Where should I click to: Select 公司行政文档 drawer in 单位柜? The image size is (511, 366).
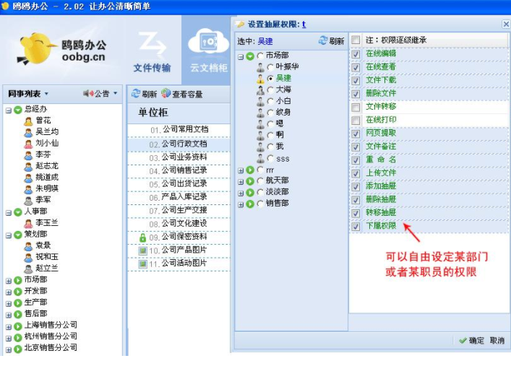(x=179, y=144)
